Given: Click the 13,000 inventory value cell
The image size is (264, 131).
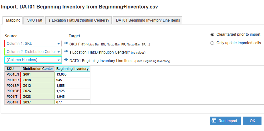Looking at the screenshot, I should click(72, 74).
